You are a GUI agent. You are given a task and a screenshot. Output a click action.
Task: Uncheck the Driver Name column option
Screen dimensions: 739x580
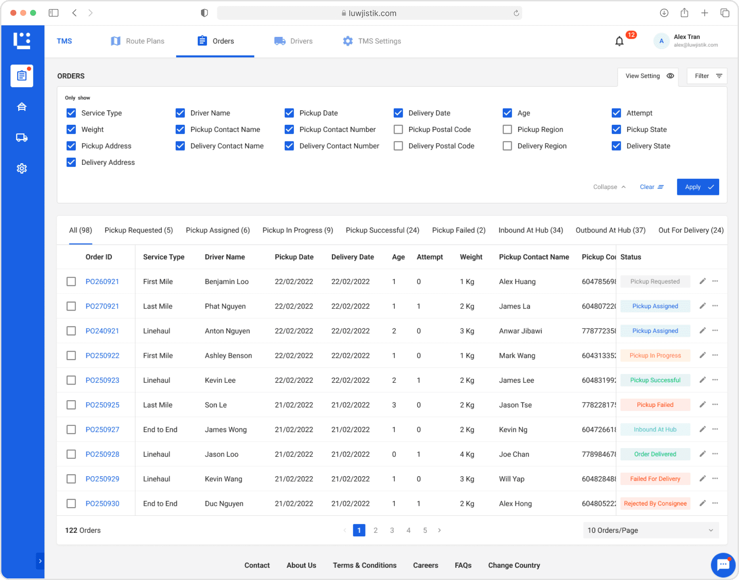point(180,113)
